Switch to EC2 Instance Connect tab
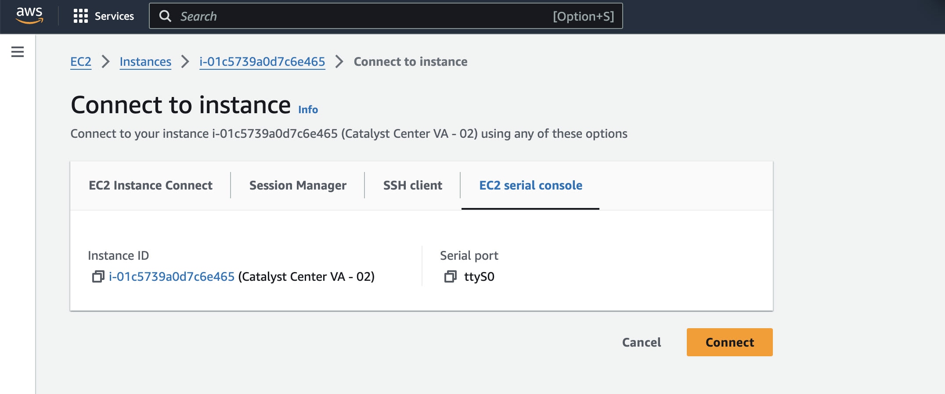 pyautogui.click(x=151, y=186)
